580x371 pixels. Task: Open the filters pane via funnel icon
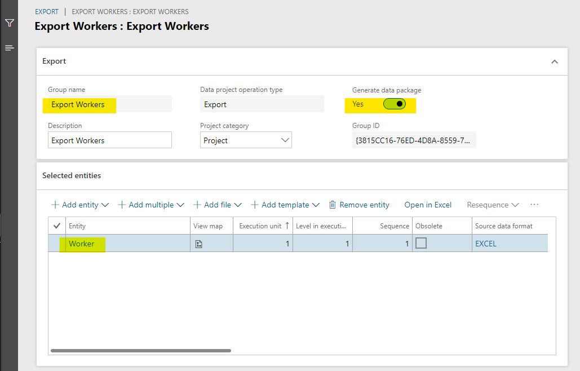pos(9,23)
